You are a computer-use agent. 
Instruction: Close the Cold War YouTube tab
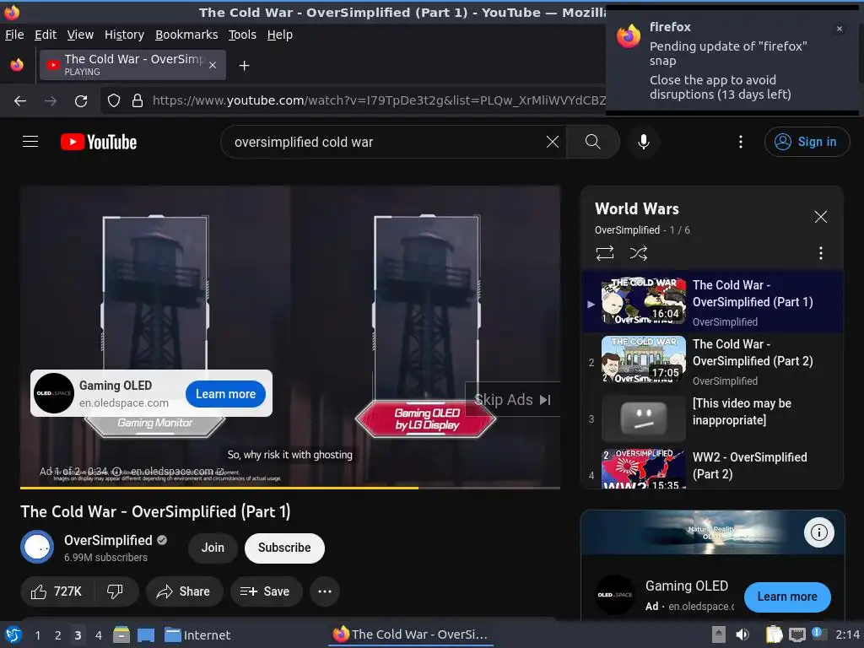[x=213, y=65]
